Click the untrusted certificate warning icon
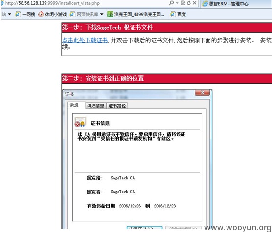 pyautogui.click(x=80, y=122)
